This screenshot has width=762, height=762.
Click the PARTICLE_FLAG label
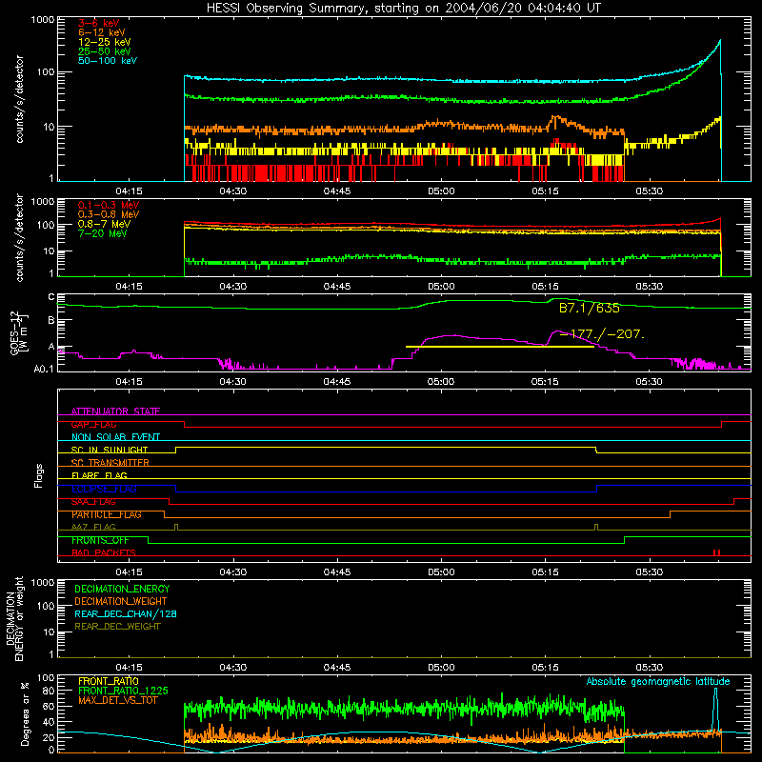tap(107, 514)
